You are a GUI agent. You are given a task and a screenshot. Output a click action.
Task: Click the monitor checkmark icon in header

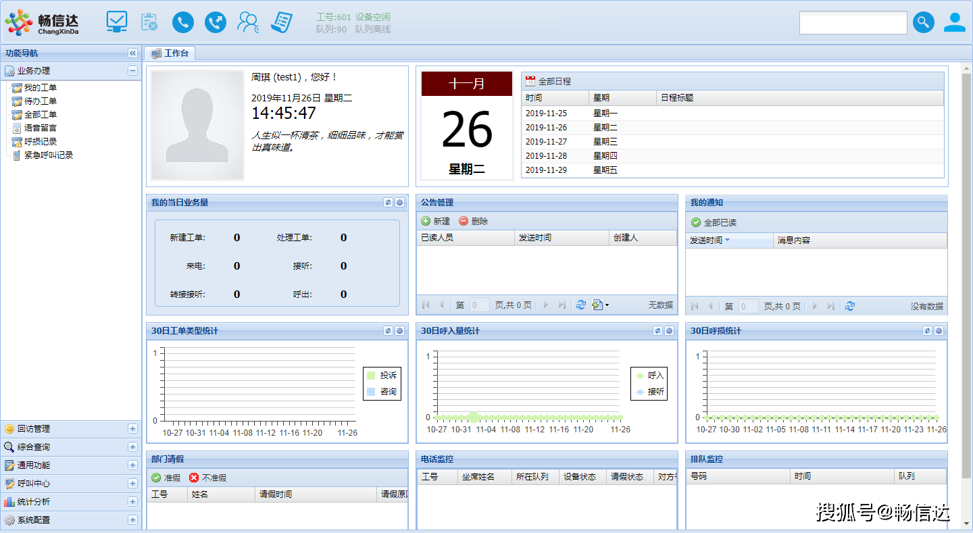point(117,22)
